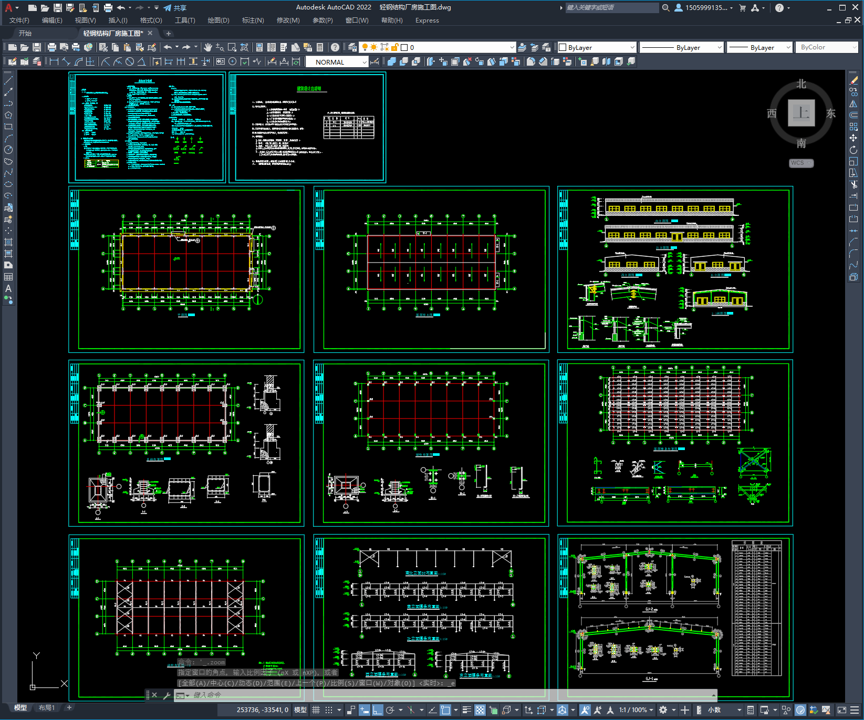The width and height of the screenshot is (864, 720).
Task: Click the search magnifier icon
Action: pos(666,8)
